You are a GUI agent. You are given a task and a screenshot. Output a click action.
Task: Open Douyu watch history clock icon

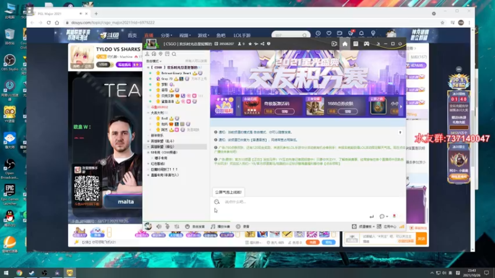coord(318,33)
